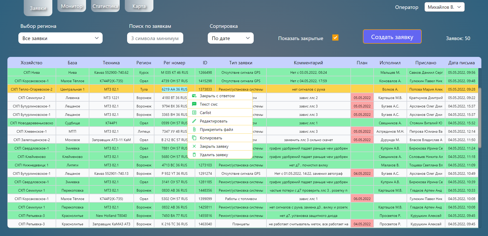Viewport: 488px width, 236px height.
Task: Click the 'Текст смс' message icon
Action: coord(194,104)
